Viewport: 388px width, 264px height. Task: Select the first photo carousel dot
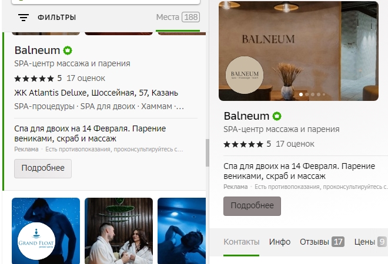[301, 94]
